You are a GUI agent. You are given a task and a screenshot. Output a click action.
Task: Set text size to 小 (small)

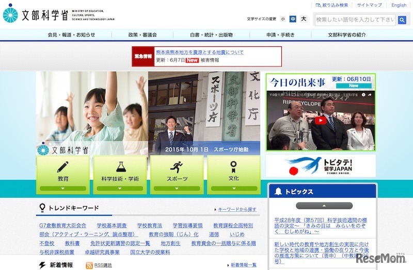(x=283, y=19)
